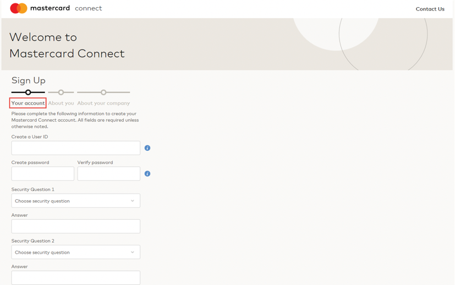Click the Answer field under Security Question 2
Viewport: 455px width, 285px height.
click(x=76, y=278)
